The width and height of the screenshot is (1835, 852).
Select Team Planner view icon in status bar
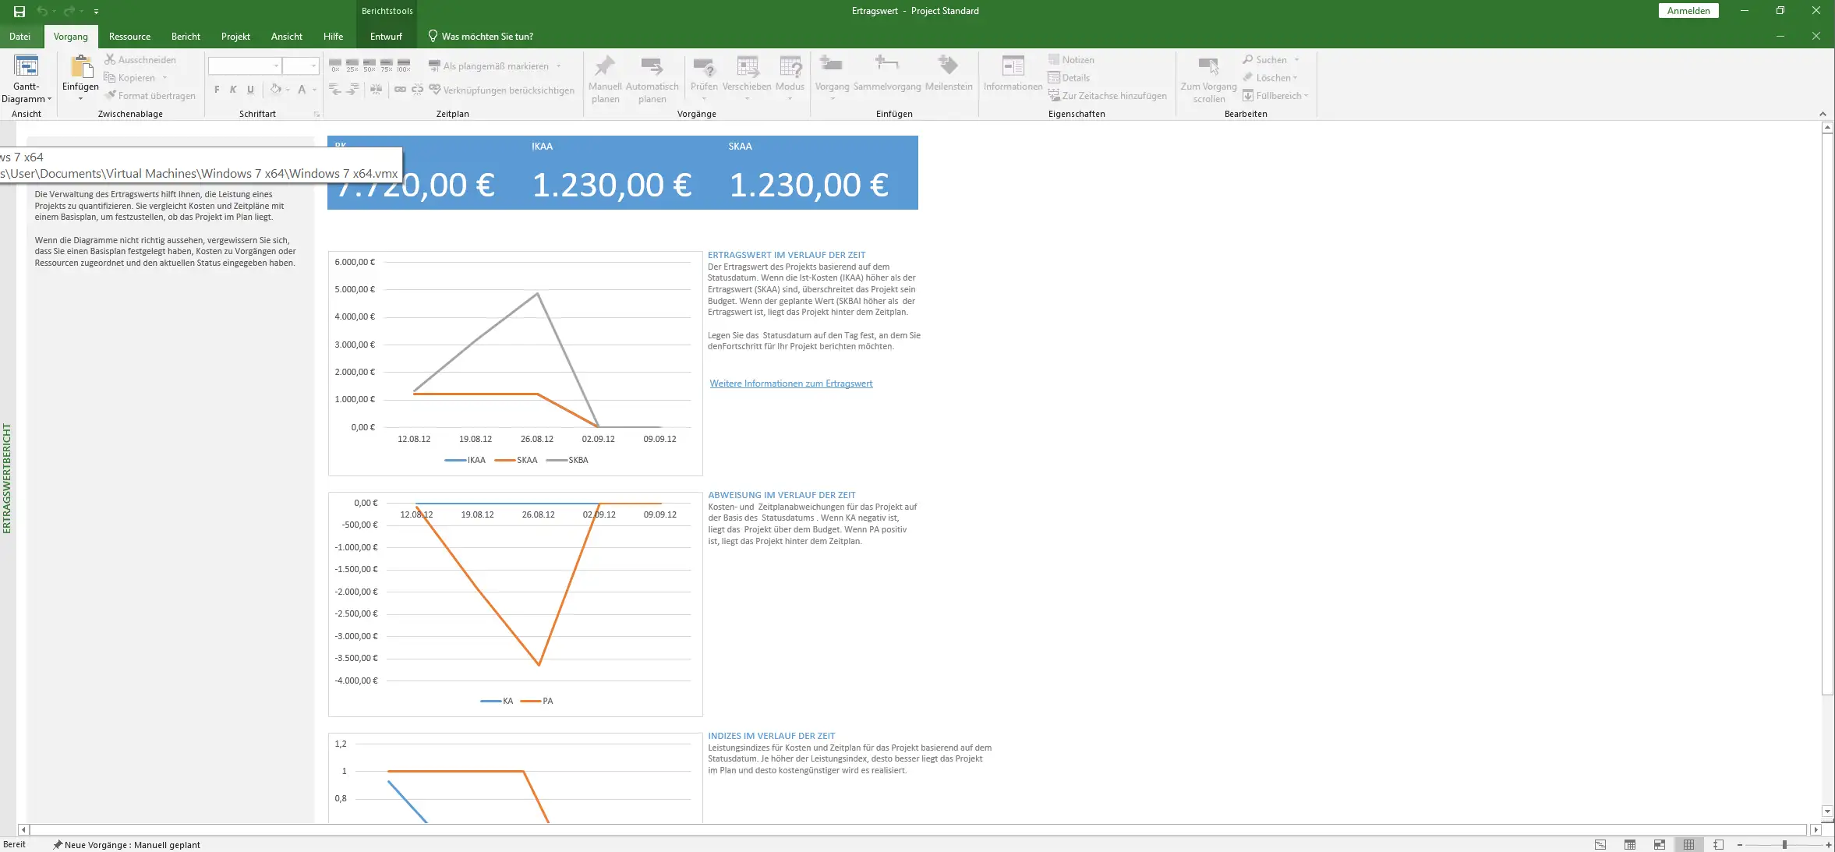pos(1660,844)
